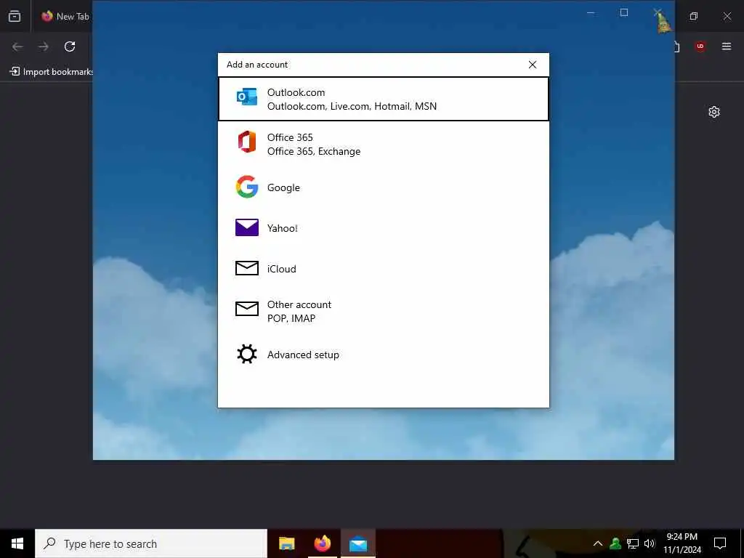The image size is (744, 558).
Task: Pick the Google account logo
Action: [247, 187]
